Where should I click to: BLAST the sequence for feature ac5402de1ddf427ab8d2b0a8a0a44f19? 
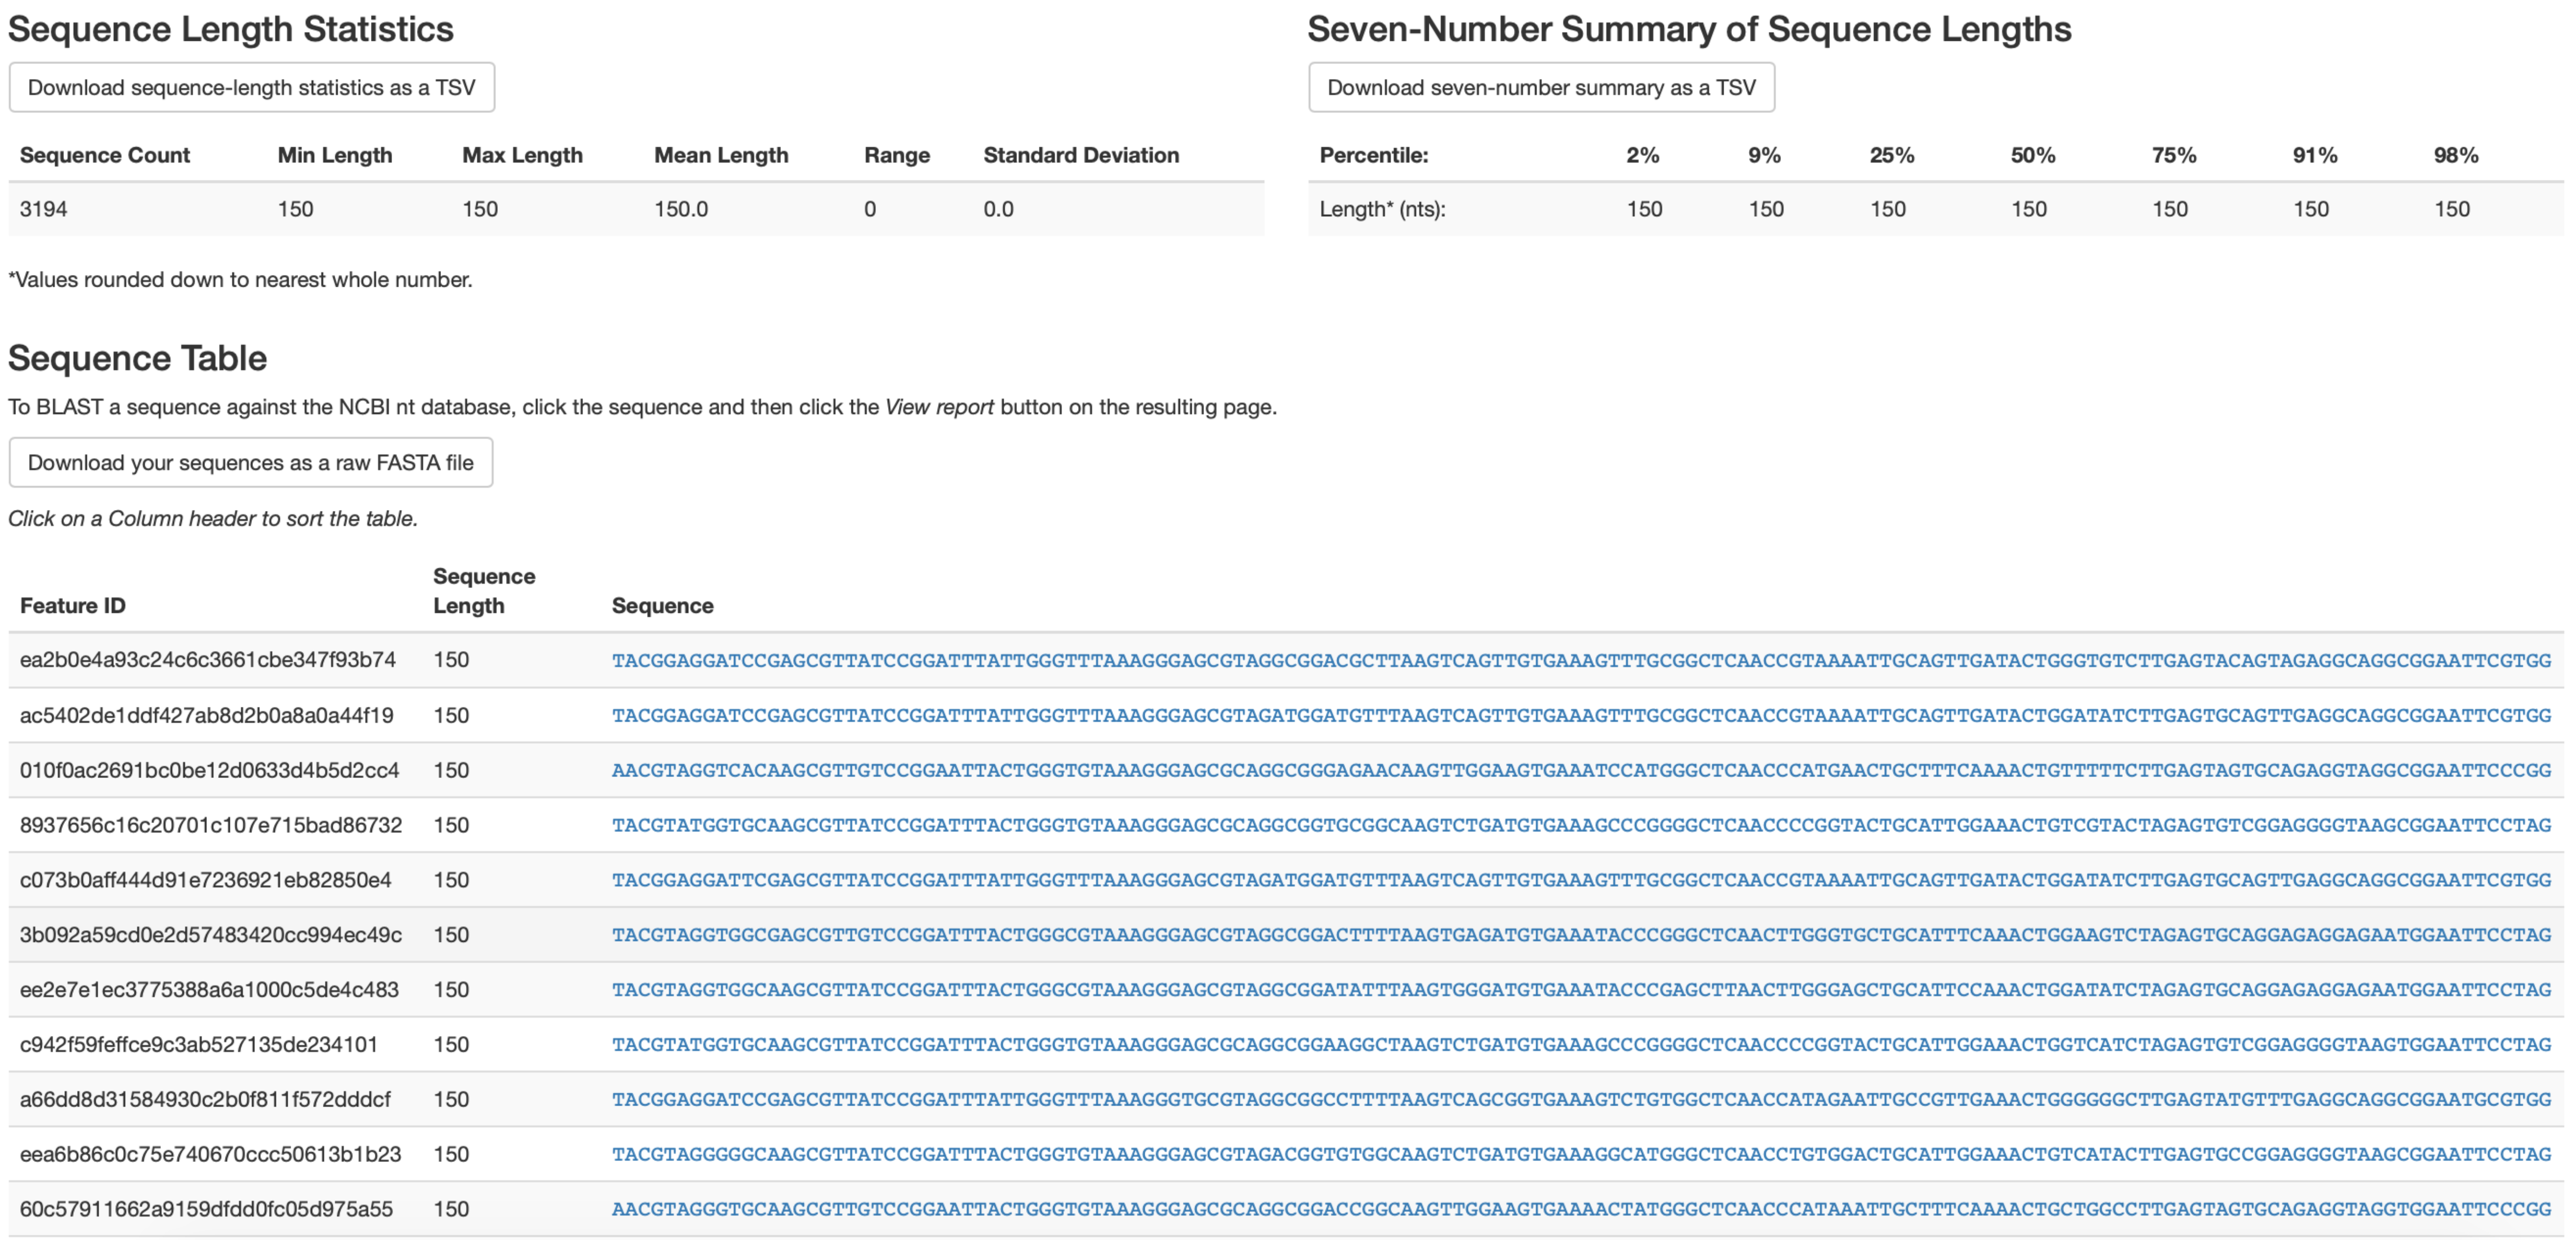[1580, 716]
